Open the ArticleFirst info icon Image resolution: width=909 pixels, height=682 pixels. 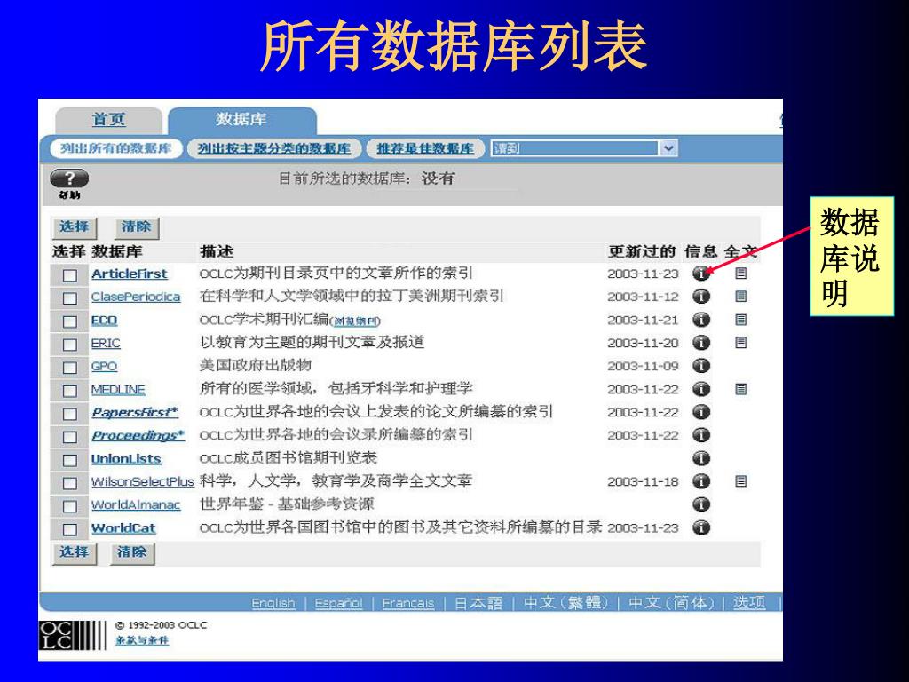click(701, 274)
